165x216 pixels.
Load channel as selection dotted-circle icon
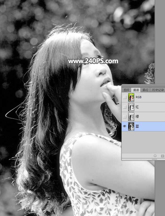click(155, 156)
